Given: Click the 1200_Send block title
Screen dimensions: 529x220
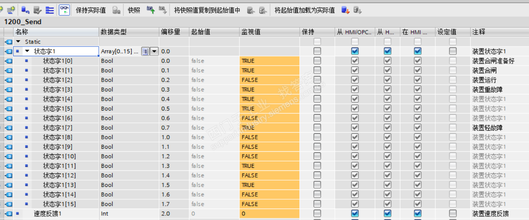Looking at the screenshot, I should point(23,22).
